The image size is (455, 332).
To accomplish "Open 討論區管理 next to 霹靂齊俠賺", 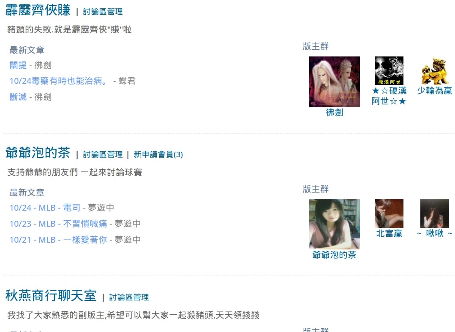I will point(103,11).
